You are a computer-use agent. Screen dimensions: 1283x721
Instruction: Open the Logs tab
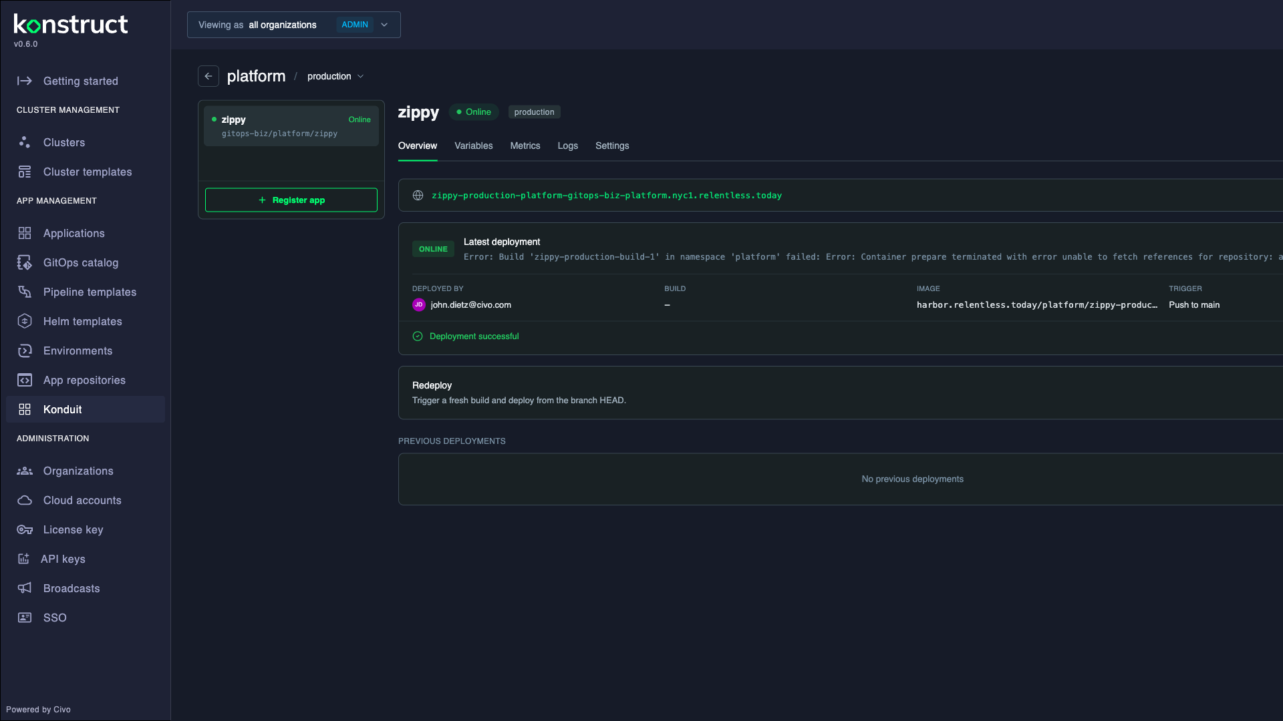point(568,146)
